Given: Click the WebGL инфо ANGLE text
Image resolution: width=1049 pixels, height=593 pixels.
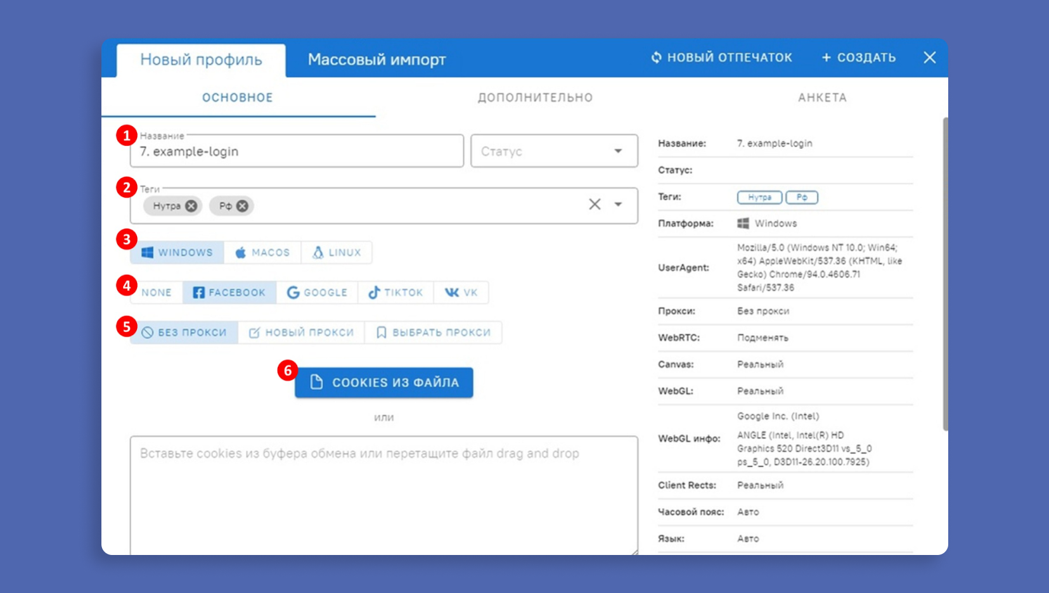Looking at the screenshot, I should coord(804,449).
